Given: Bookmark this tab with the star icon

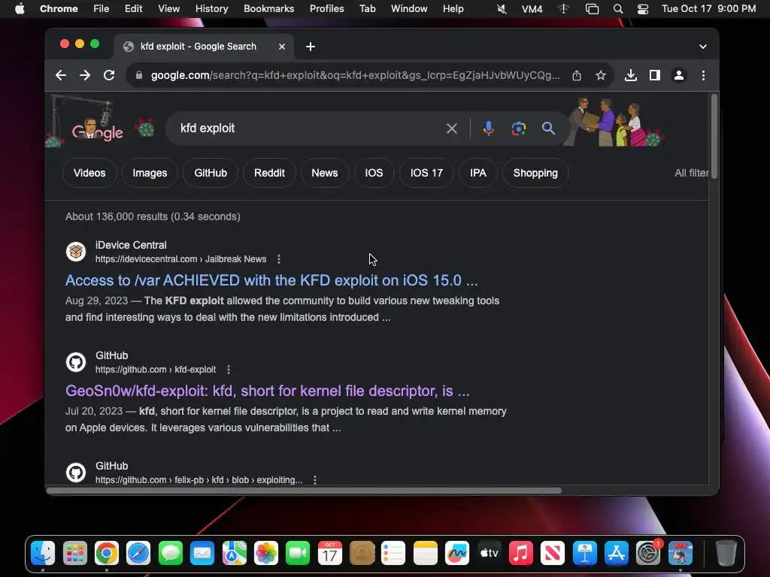Looking at the screenshot, I should (601, 75).
